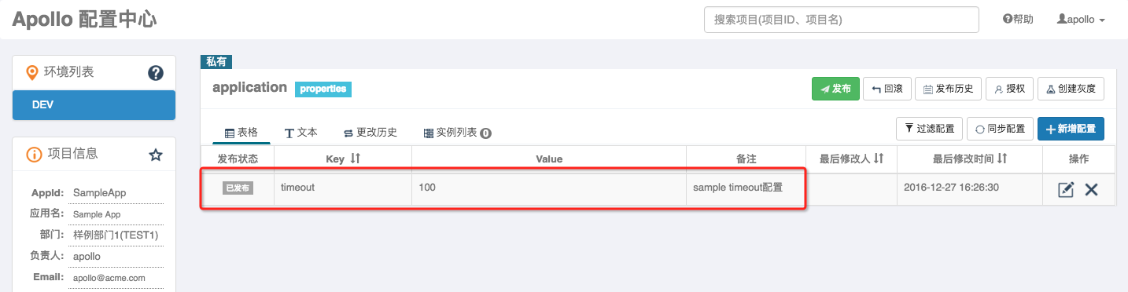Viewport: 1128px width, 292px height.
Task: Delete the timeout config with X icon
Action: (x=1091, y=189)
